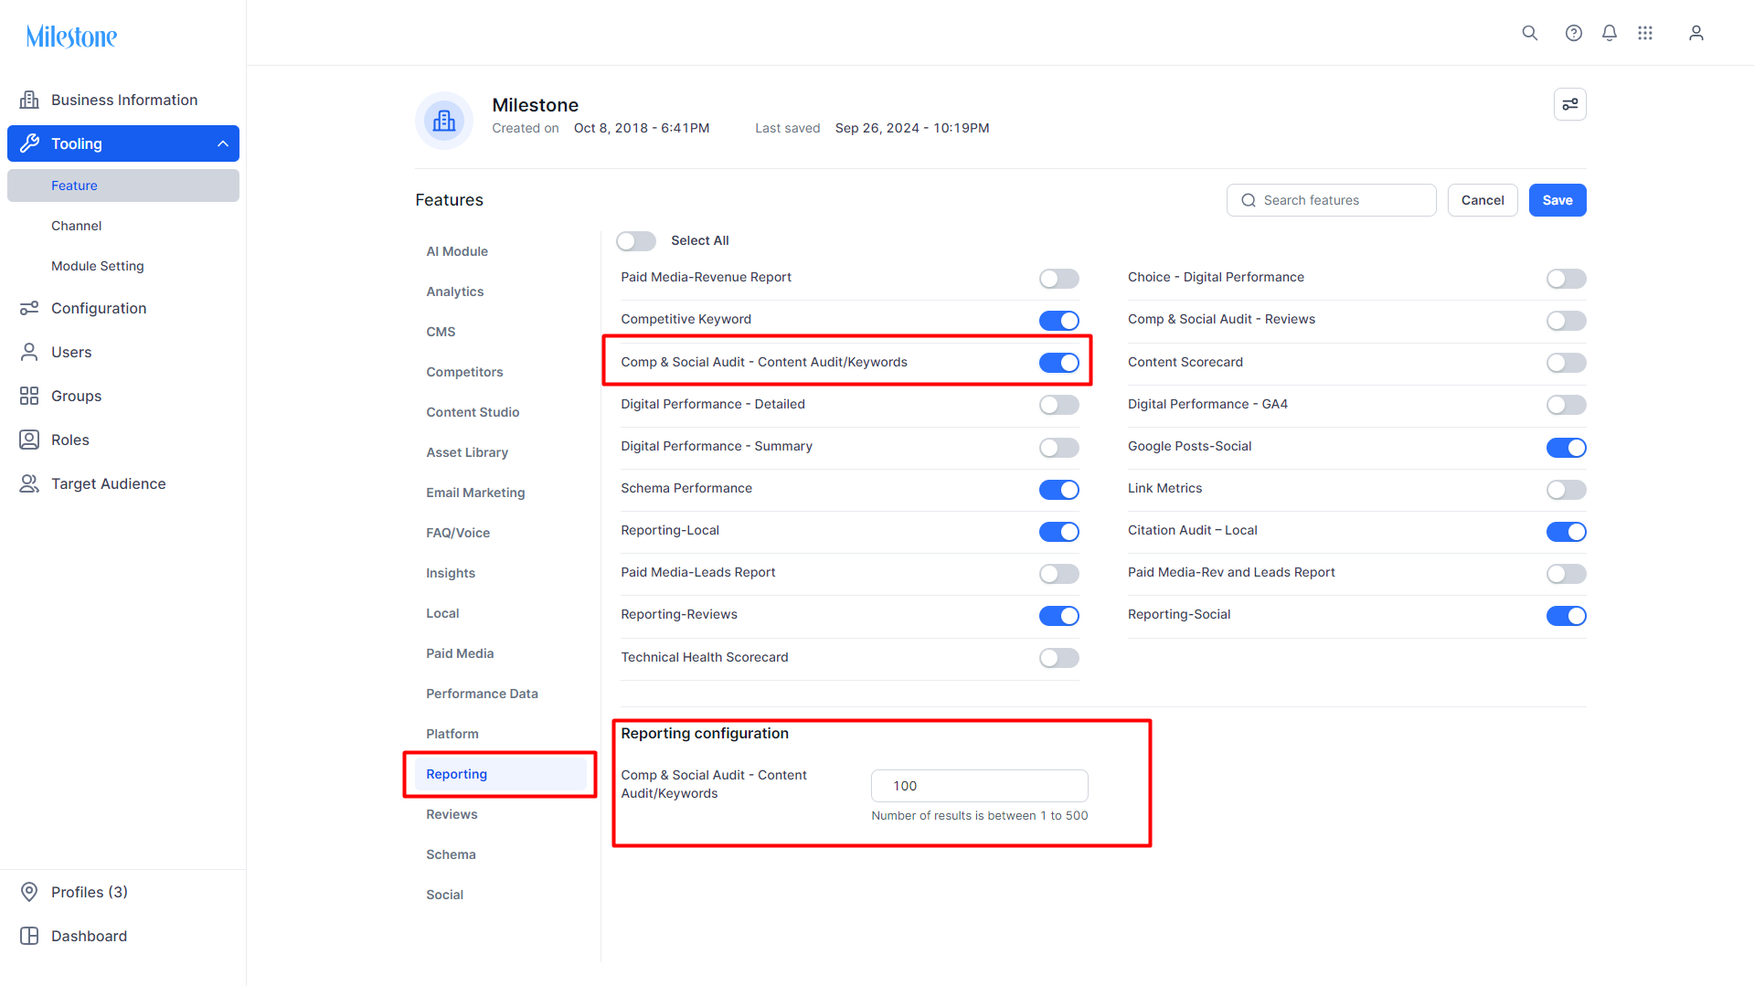Switch to Analytics feature category
Viewport: 1754px width, 986px height.
[x=500, y=292]
